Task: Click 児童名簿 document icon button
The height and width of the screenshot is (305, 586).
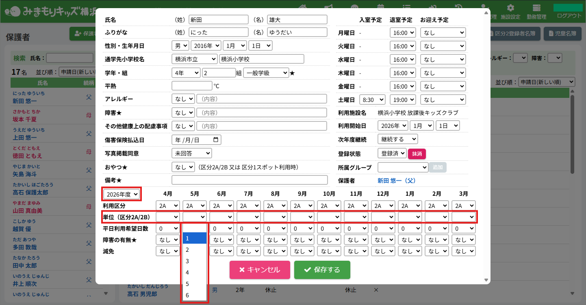Action: (562, 34)
